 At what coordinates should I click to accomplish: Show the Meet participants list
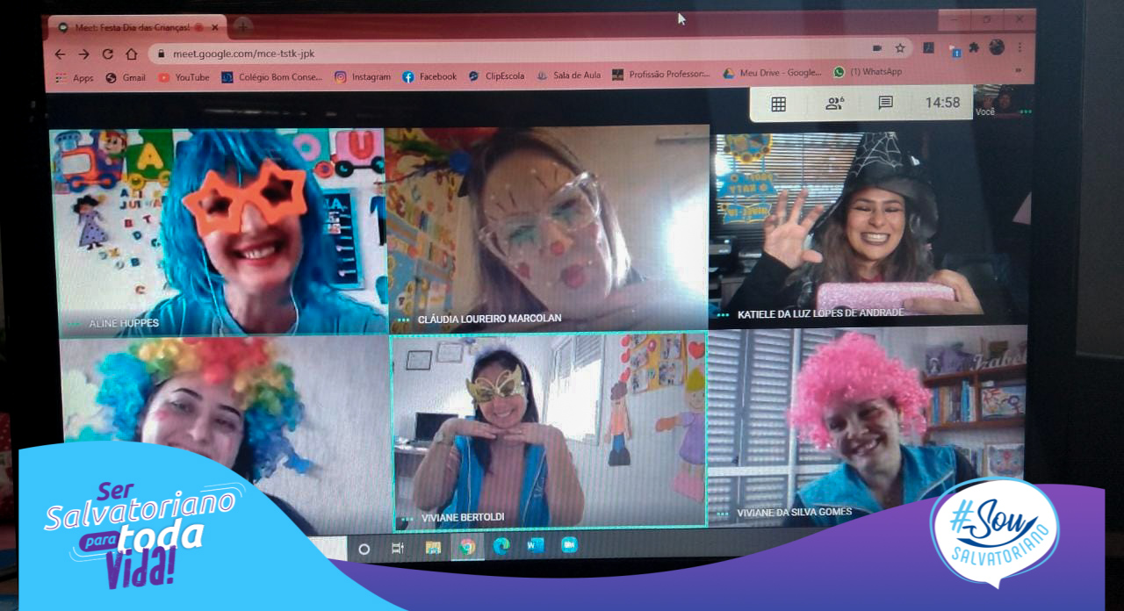(x=834, y=104)
